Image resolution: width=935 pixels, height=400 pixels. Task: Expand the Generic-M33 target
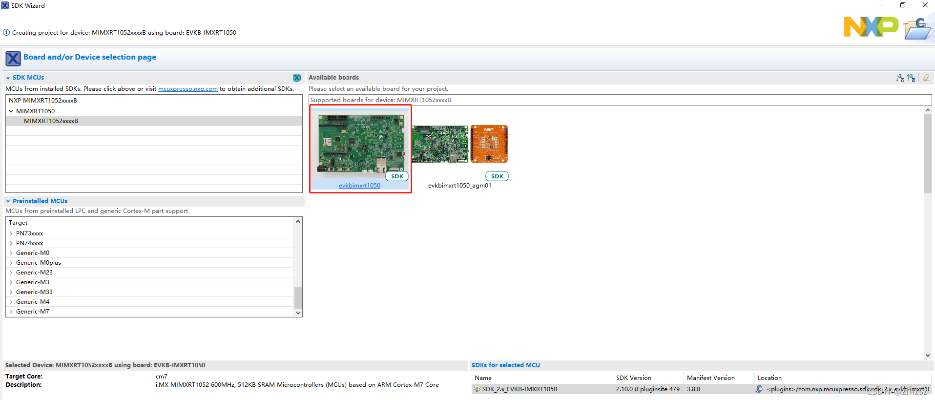pyautogui.click(x=11, y=292)
